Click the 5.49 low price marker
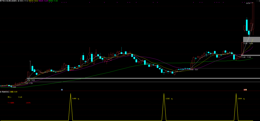Screen dimensions: 260x121 pyautogui.click(x=14, y=87)
